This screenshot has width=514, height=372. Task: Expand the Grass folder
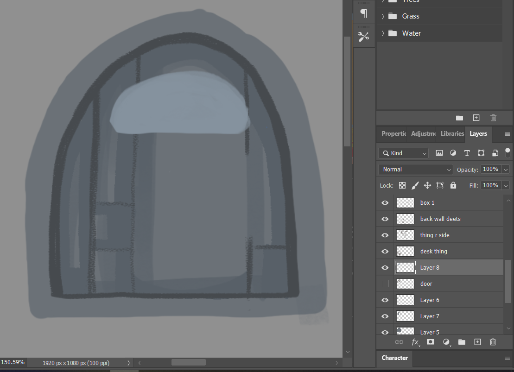382,16
